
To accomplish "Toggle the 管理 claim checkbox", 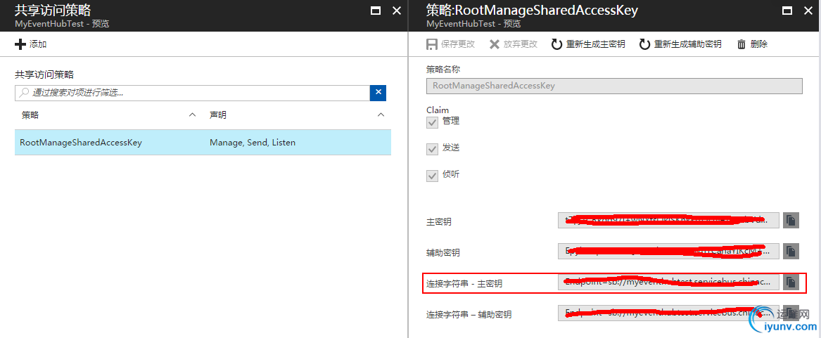I will 432,122.
